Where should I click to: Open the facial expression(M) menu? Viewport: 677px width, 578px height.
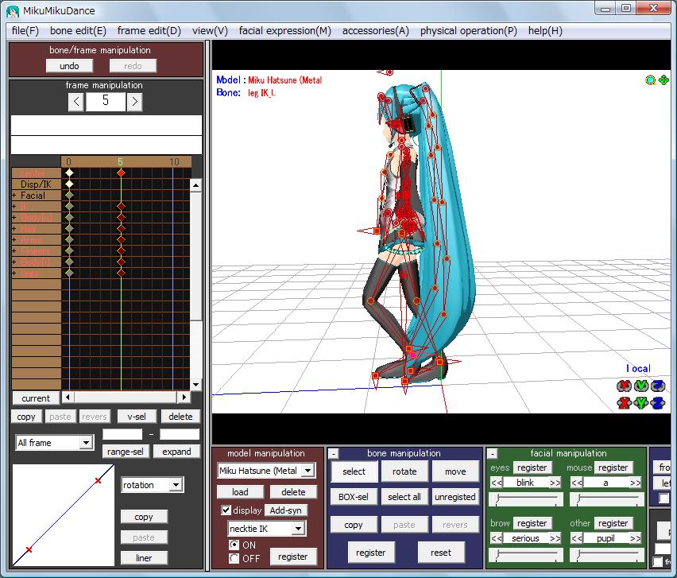click(x=285, y=31)
